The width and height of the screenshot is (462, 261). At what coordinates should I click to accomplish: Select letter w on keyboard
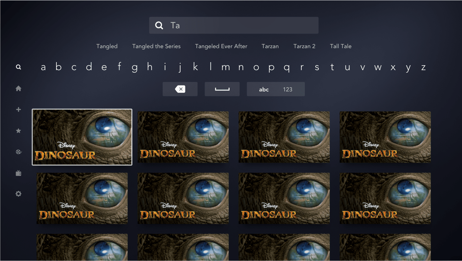tap(378, 67)
